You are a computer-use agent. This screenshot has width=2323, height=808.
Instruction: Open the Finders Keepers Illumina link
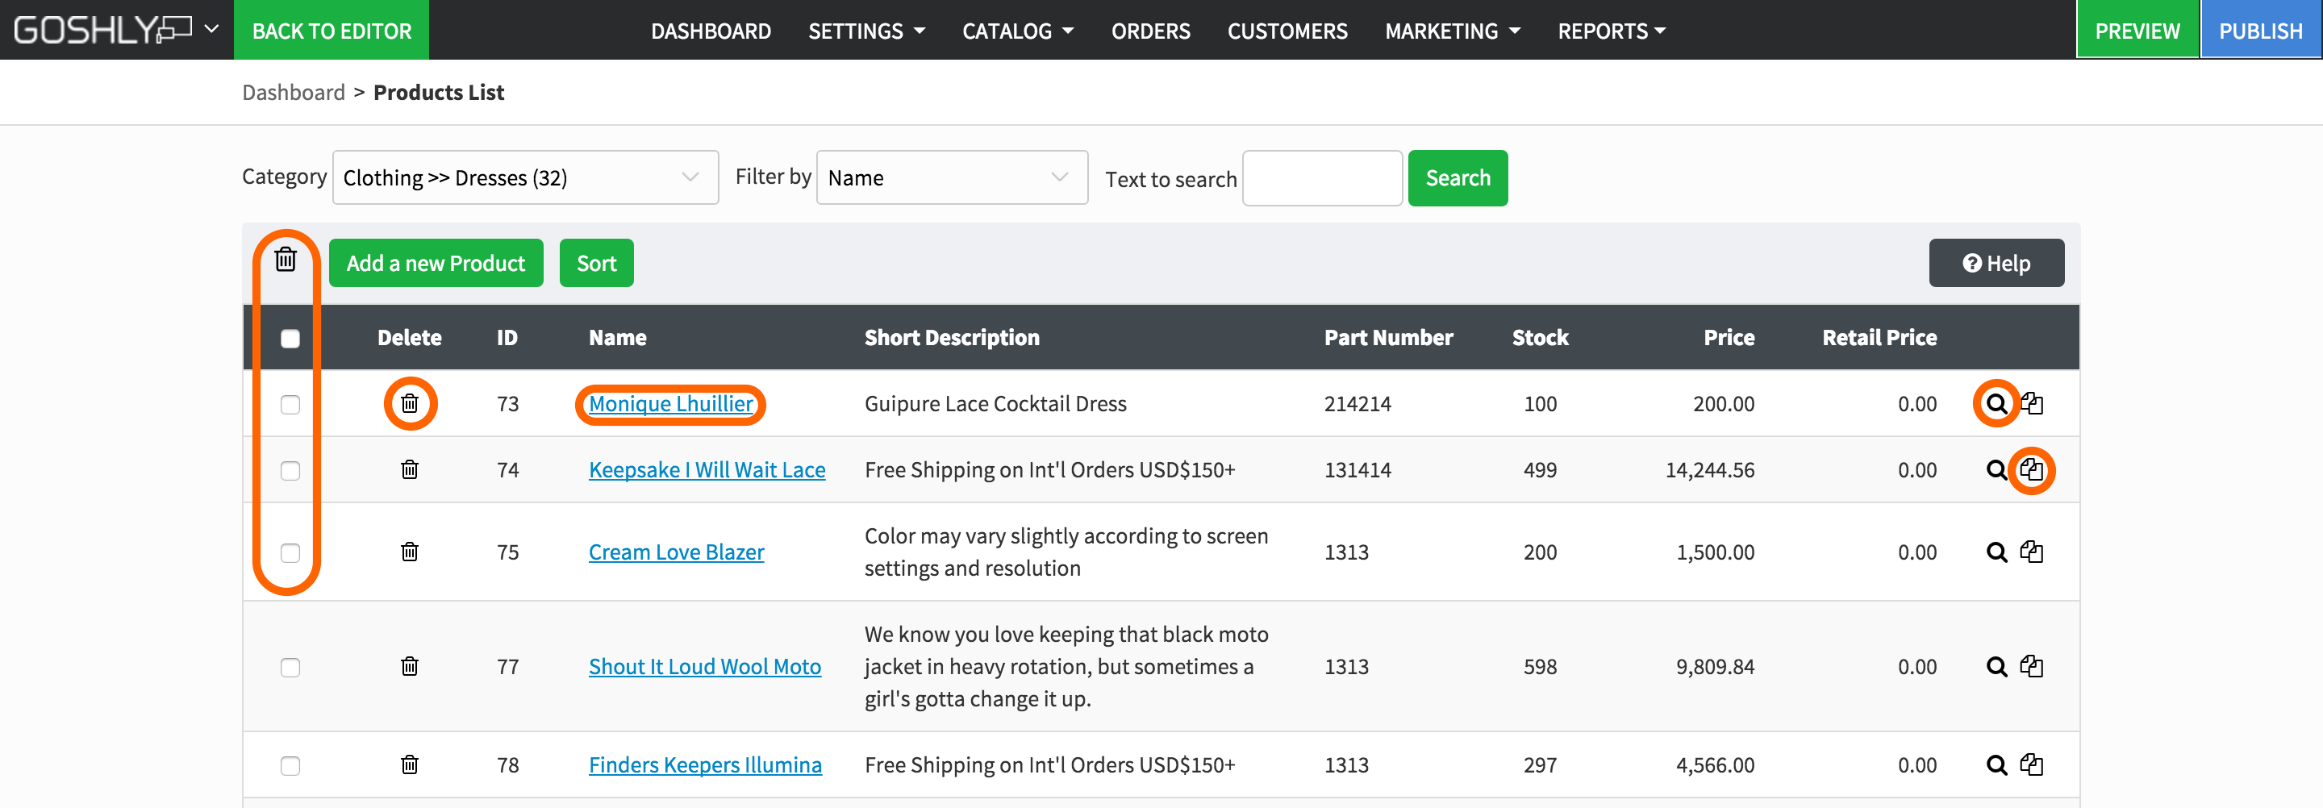tap(705, 764)
